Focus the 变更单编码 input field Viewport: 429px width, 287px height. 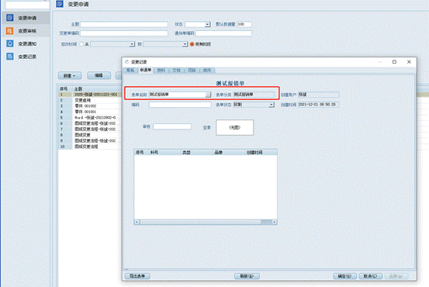coord(124,33)
